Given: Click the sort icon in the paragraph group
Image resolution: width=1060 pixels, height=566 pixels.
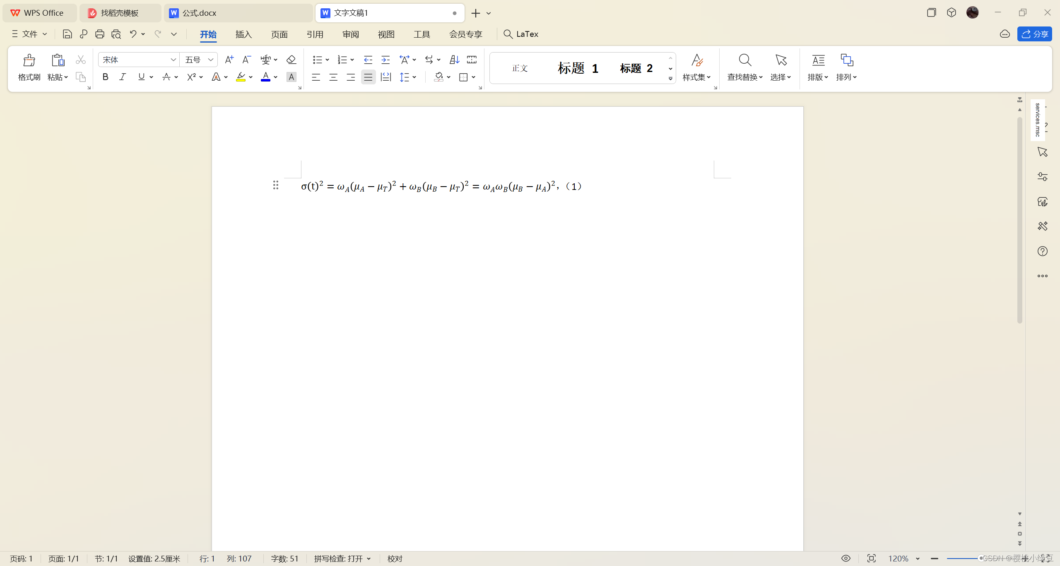Looking at the screenshot, I should pyautogui.click(x=454, y=60).
